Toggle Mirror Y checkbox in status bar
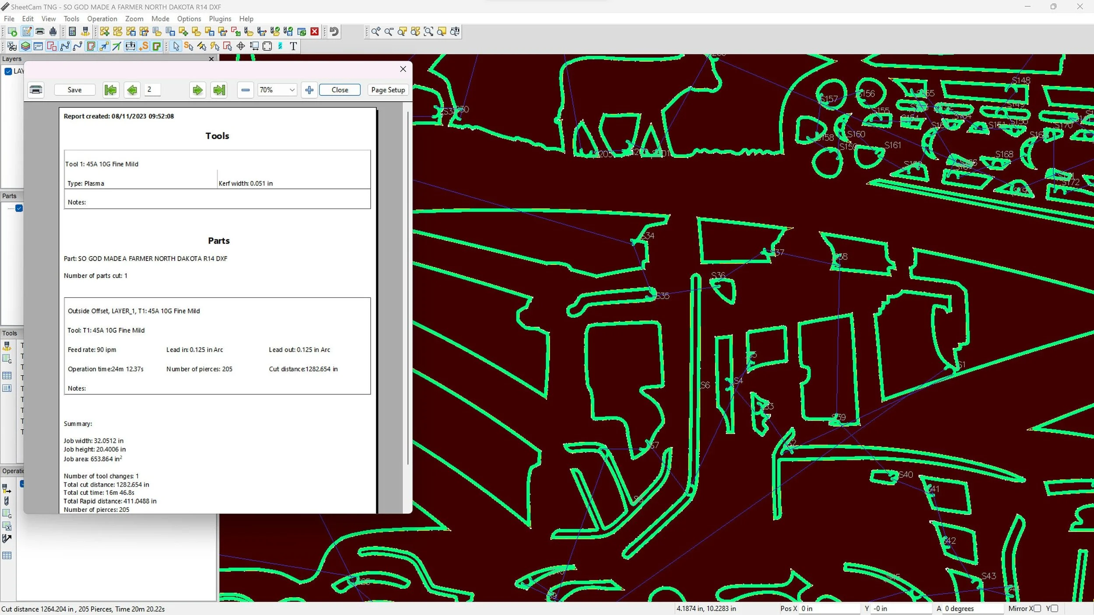Screen dimensions: 1094x615 click(x=1054, y=608)
